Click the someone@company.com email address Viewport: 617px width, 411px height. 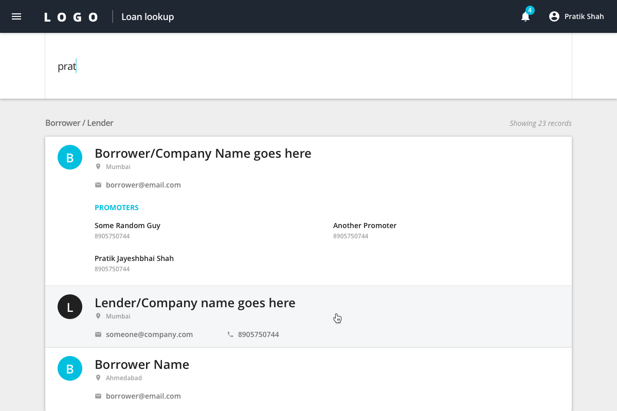(x=149, y=334)
